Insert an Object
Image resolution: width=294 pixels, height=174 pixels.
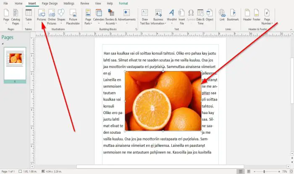click(210, 15)
